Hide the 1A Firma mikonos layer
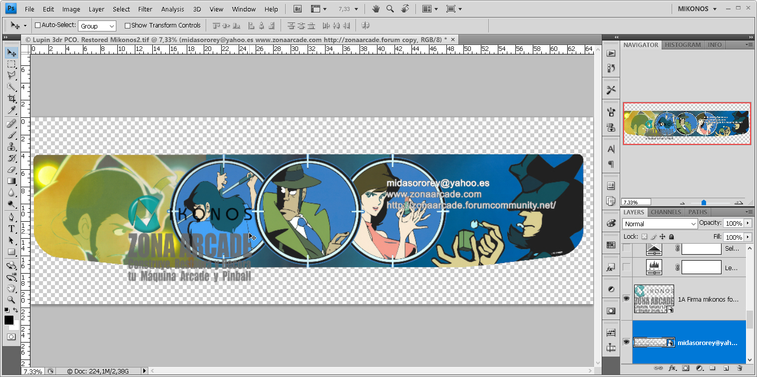Viewport: 757px width, 377px height. coord(626,298)
